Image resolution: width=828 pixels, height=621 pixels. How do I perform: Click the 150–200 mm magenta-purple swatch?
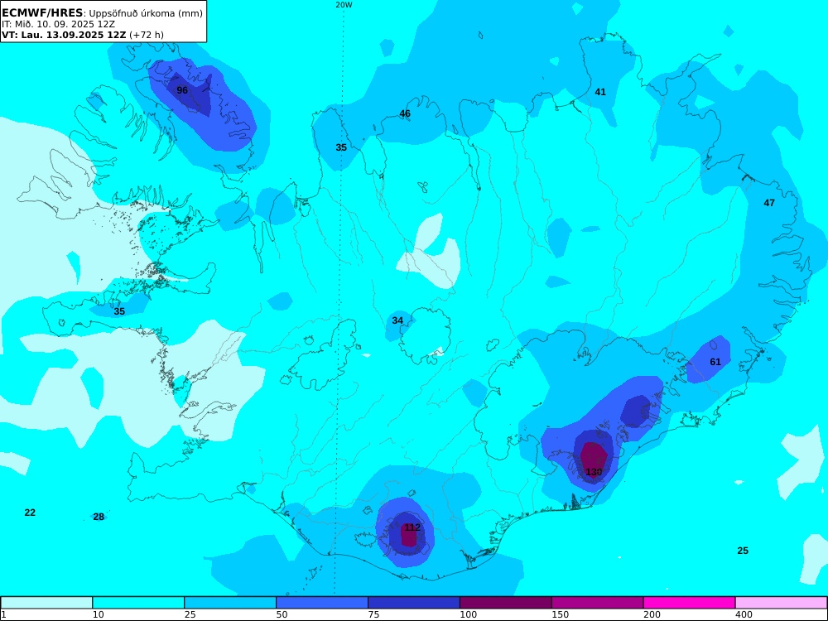(598, 603)
